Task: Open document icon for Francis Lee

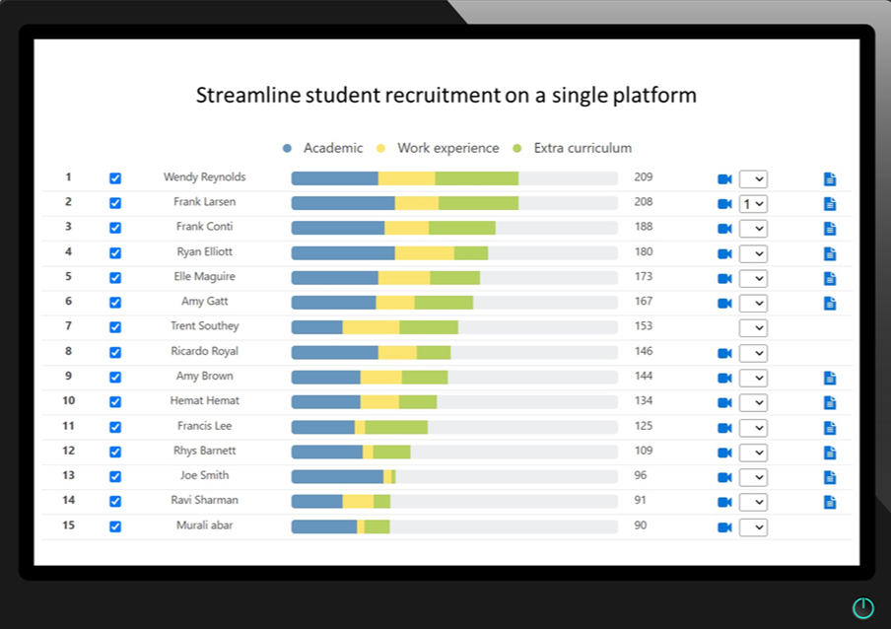Action: pos(830,428)
